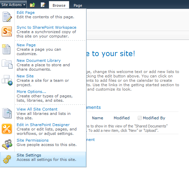This screenshot has height=169, width=189.
Task: Click the Navigate Up folder icon
Action: click(32, 5)
